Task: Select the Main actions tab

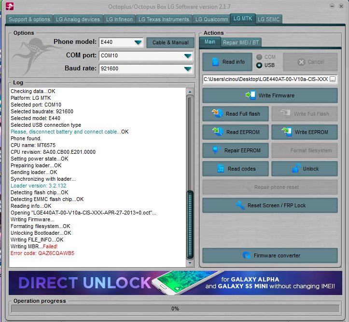Action: (x=209, y=42)
